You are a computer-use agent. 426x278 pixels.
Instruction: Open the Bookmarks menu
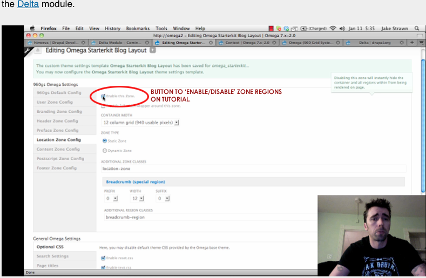pos(138,29)
